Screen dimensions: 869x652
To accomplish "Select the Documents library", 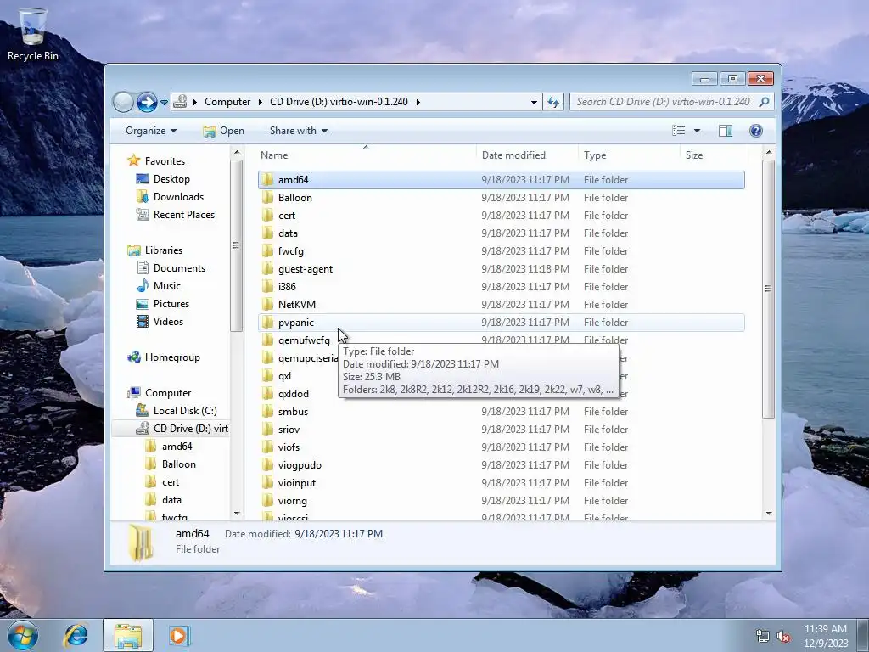I will (179, 268).
